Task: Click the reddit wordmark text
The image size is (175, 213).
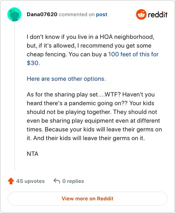Action: point(157,14)
